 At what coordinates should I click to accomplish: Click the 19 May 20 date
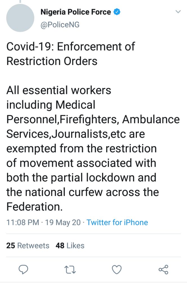[x=63, y=222]
